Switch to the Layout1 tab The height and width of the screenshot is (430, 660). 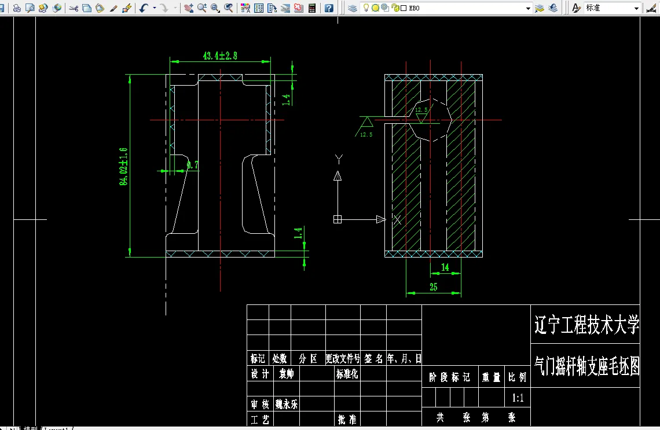tap(56, 428)
